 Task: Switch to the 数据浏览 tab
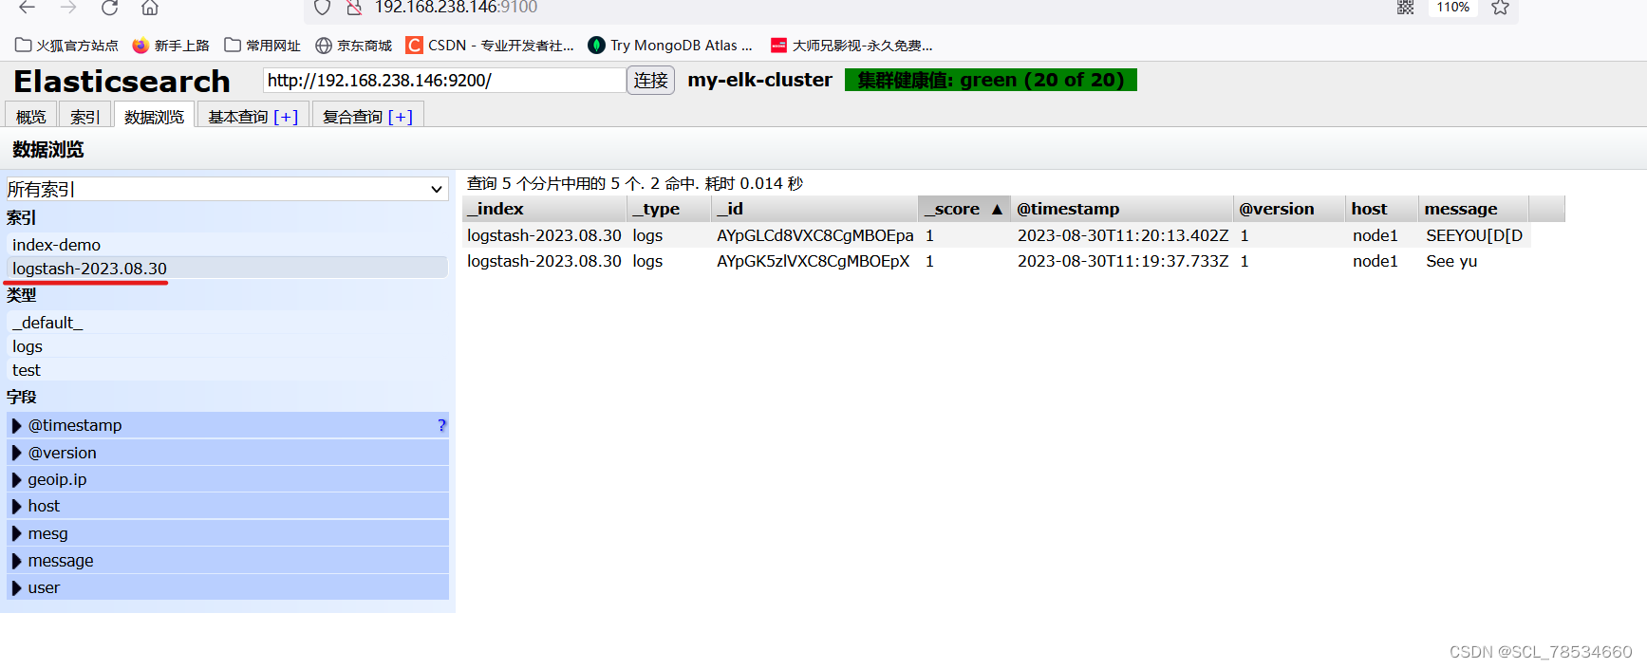(x=154, y=116)
